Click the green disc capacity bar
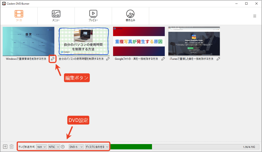Image resolution: width=262 pixels, height=152 pixels. (x=131, y=147)
